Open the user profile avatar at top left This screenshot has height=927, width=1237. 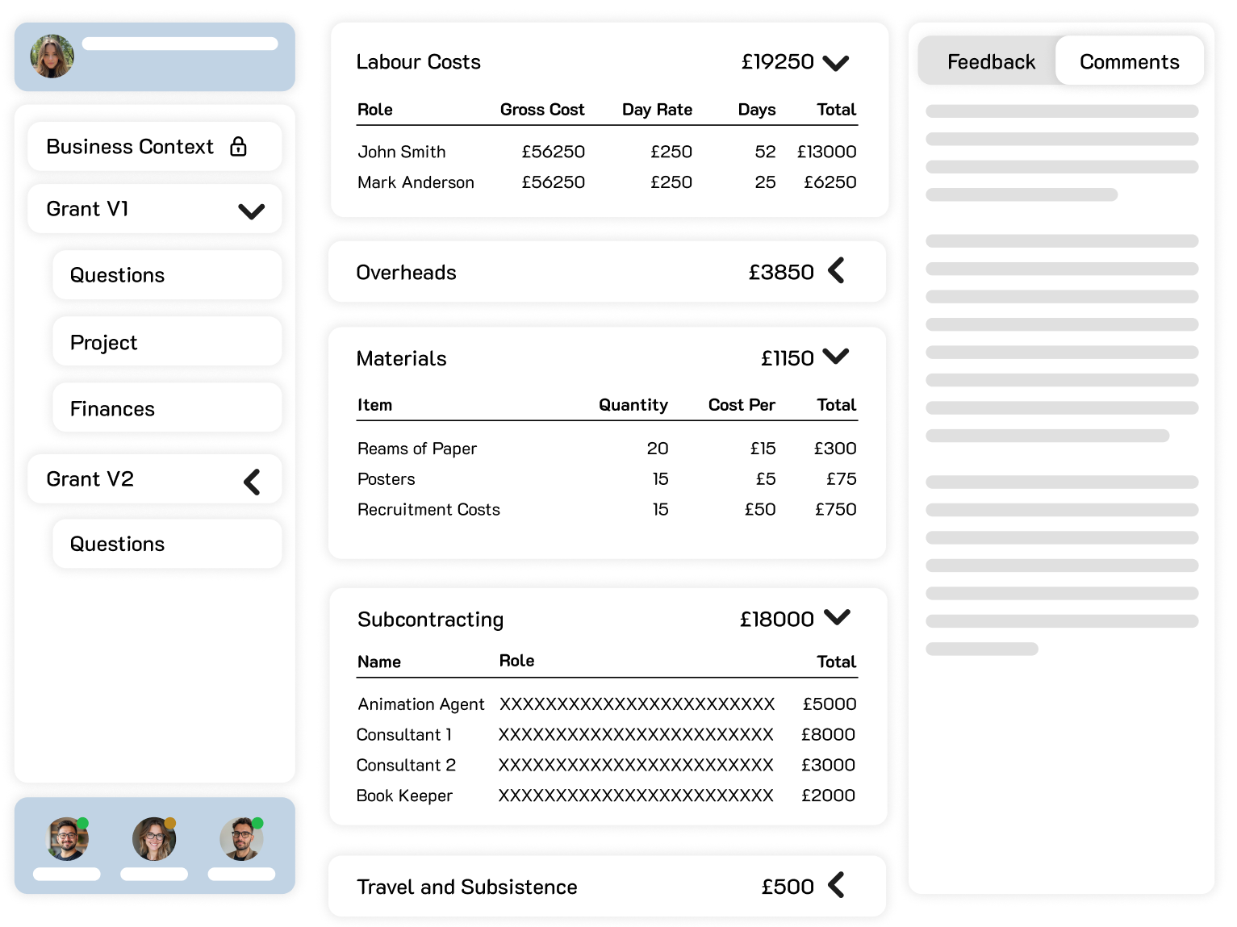pyautogui.click(x=52, y=56)
